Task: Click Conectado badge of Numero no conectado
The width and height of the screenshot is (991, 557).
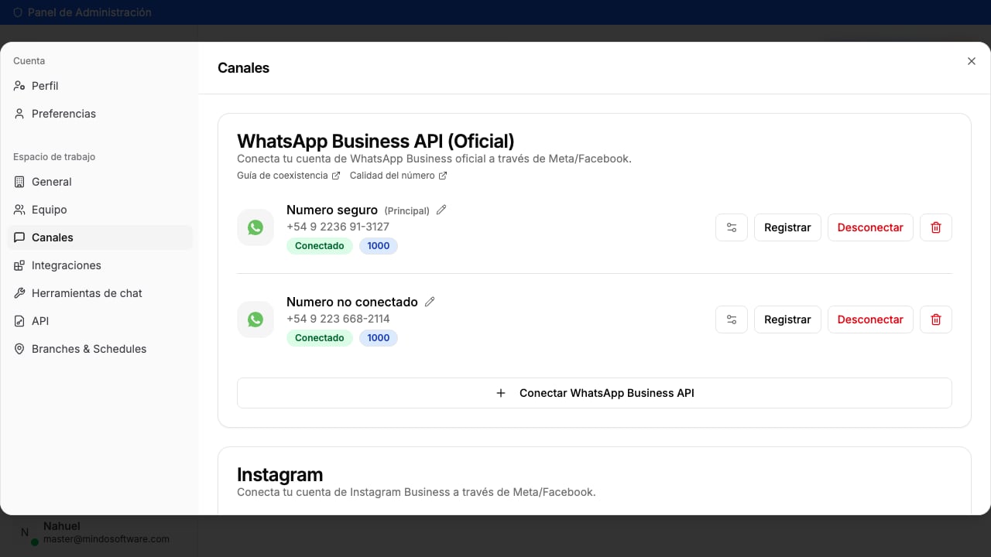Action: (320, 338)
